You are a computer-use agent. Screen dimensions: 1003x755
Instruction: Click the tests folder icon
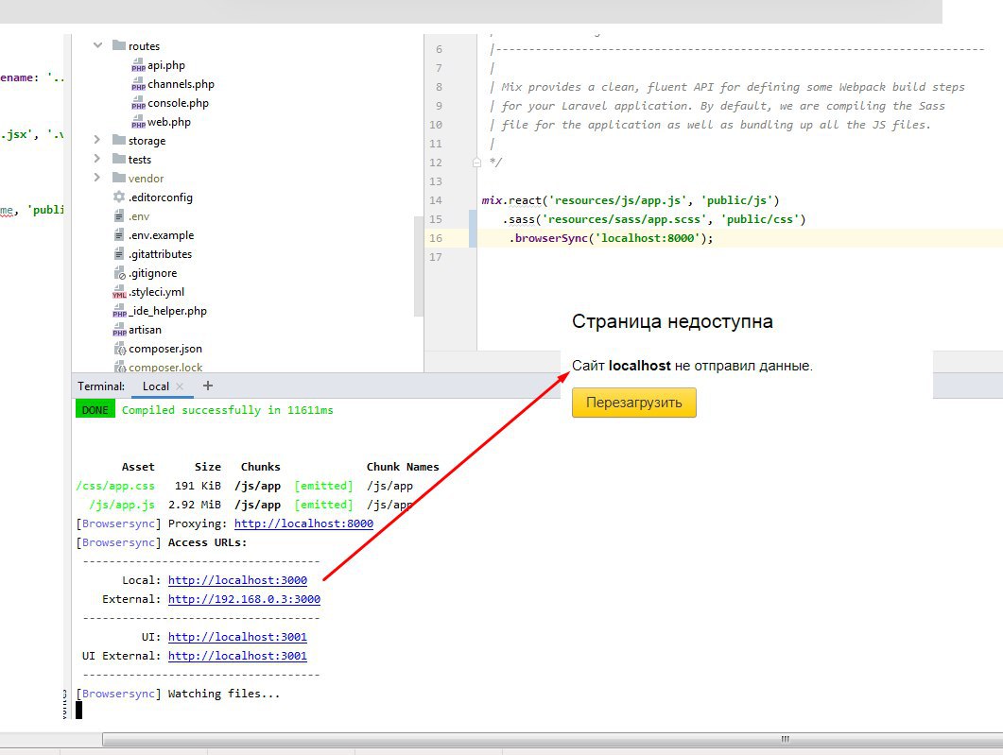pos(119,158)
